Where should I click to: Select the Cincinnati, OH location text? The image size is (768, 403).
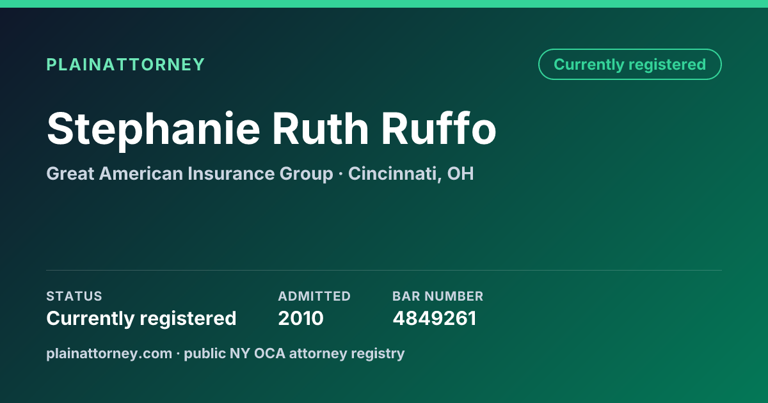(411, 173)
